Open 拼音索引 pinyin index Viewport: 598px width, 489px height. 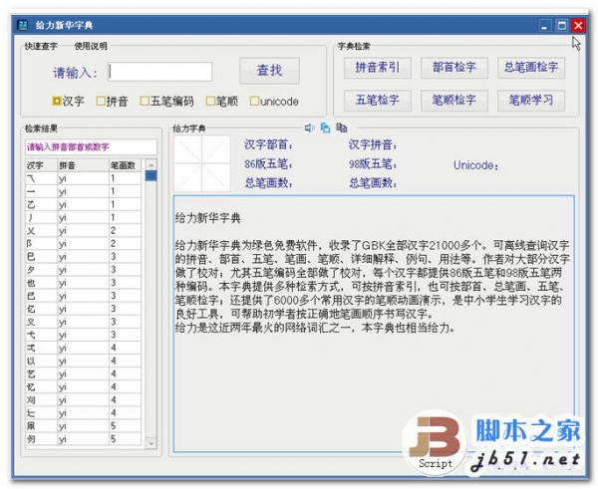pyautogui.click(x=377, y=68)
